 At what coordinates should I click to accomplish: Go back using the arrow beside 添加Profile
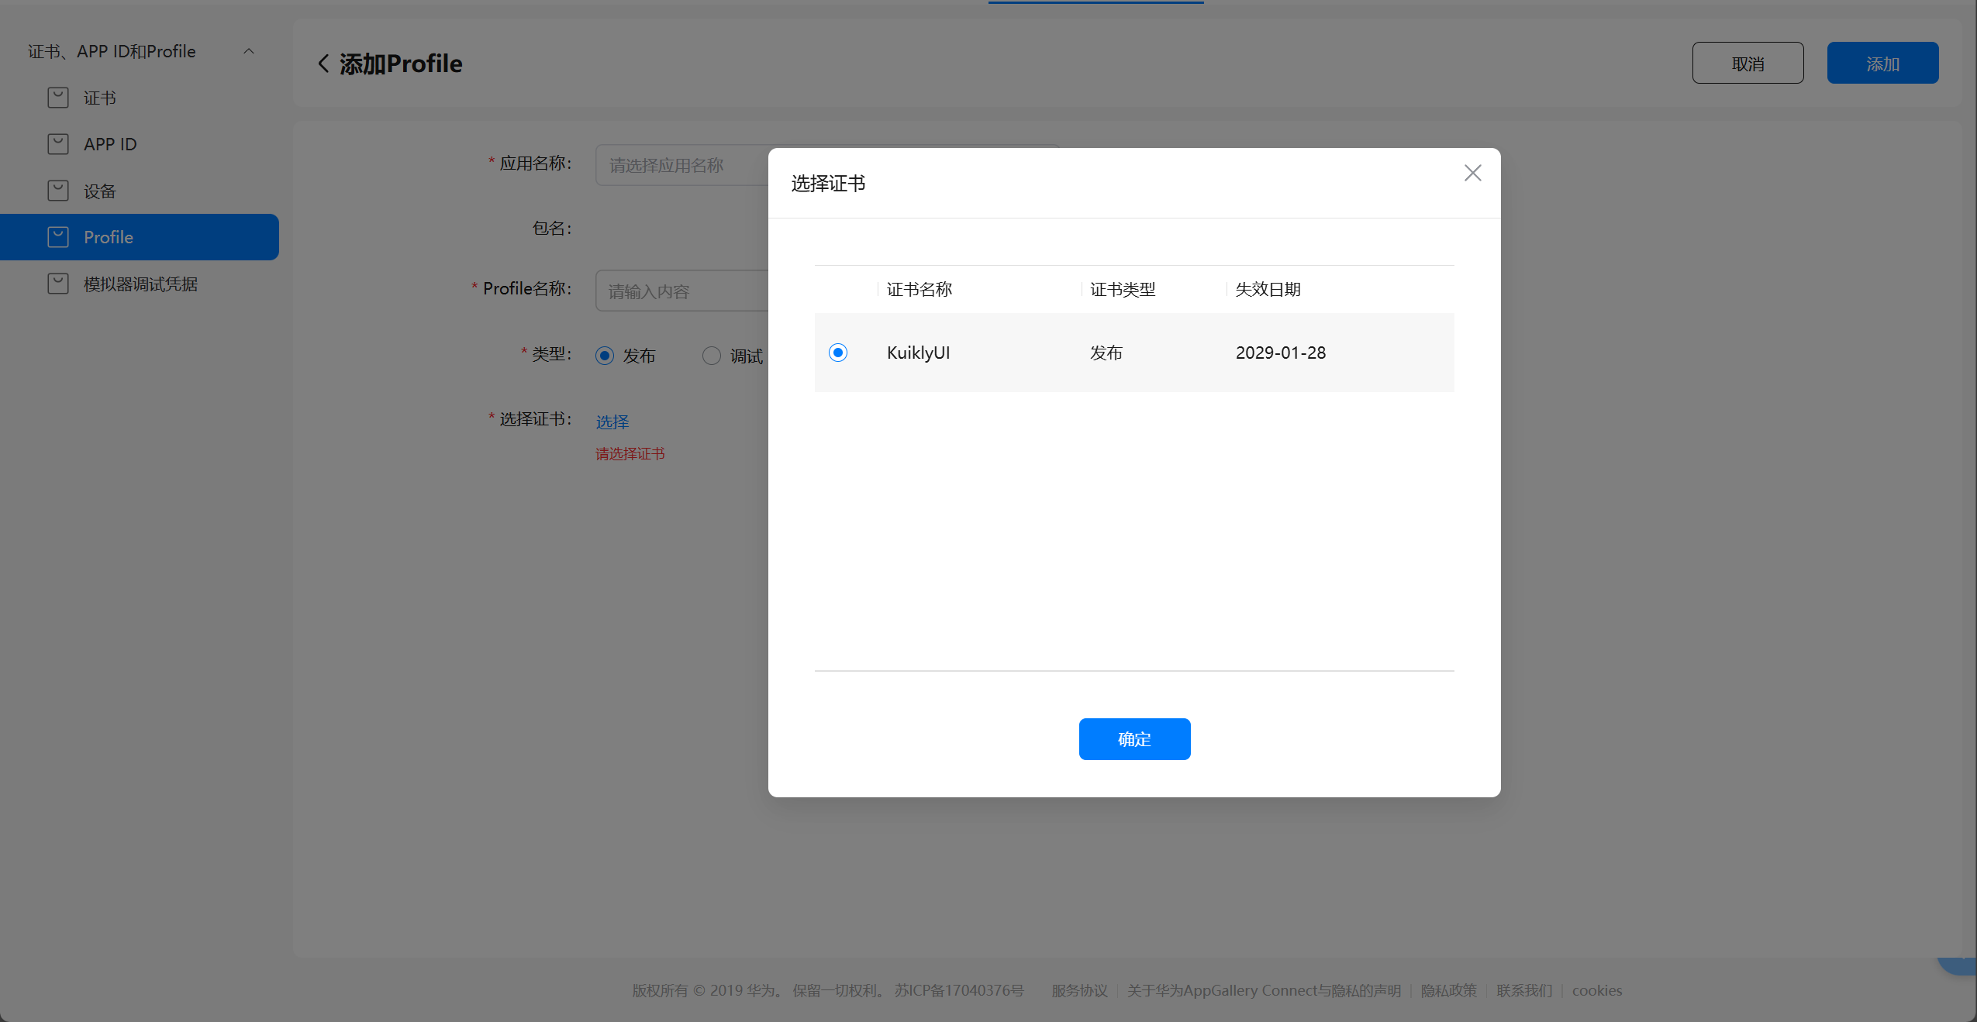point(323,64)
